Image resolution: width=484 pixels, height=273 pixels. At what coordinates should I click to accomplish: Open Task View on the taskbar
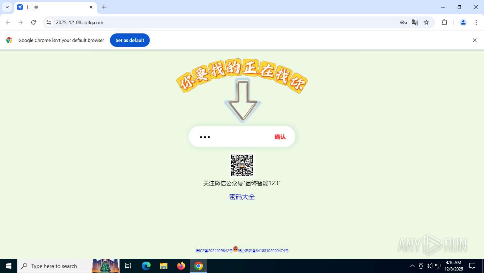tap(128, 266)
